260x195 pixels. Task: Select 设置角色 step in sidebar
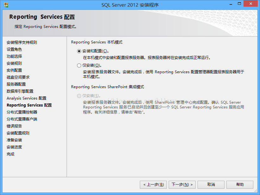point(14,49)
